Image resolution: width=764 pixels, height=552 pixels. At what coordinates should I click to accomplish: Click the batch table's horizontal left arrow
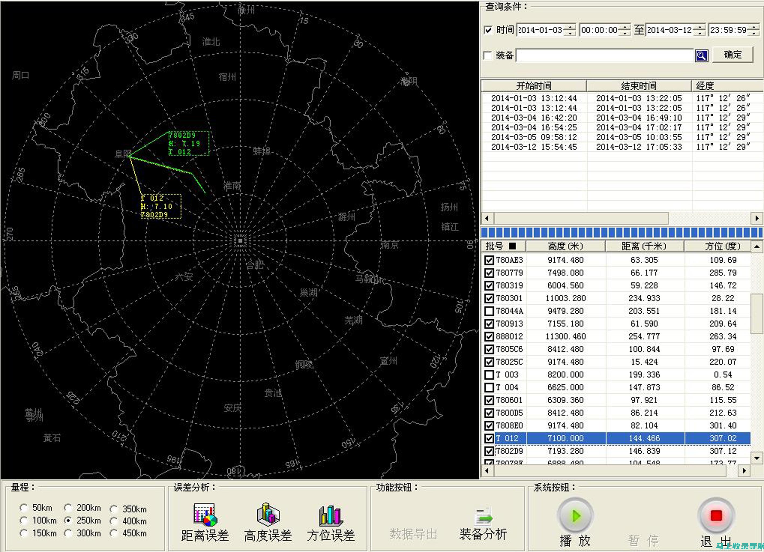pos(487,471)
